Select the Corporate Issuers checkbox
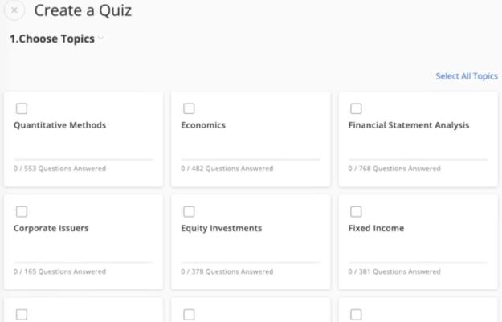 click(22, 211)
